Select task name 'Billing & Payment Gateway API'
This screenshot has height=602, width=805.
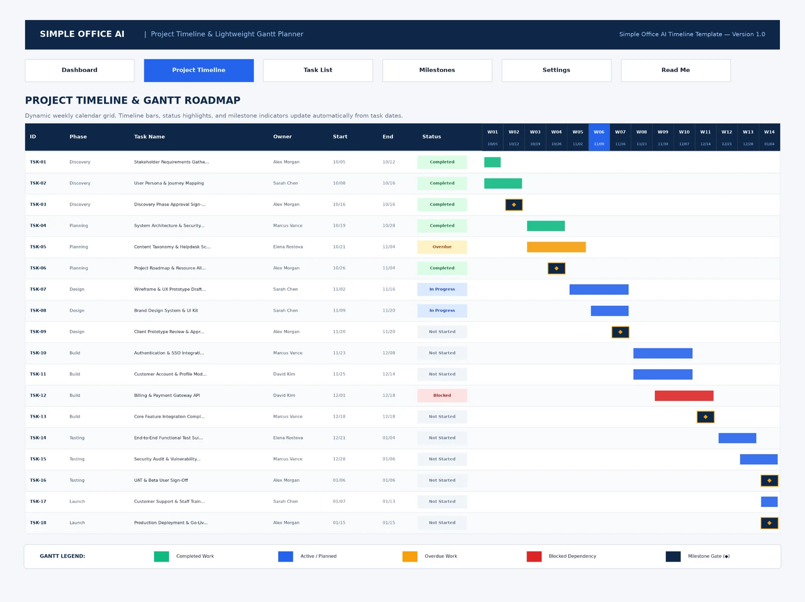click(x=167, y=396)
